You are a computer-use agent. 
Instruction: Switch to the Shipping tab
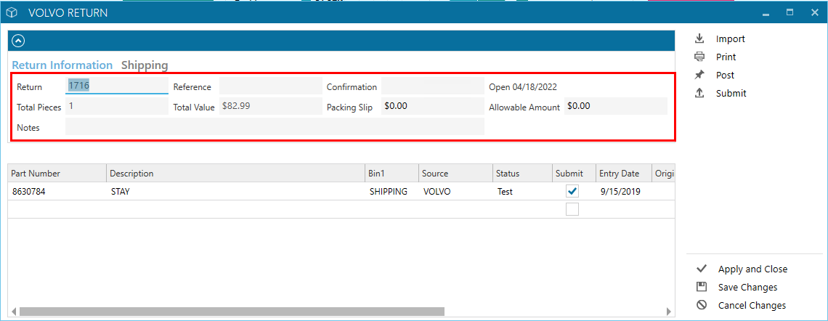coord(145,65)
